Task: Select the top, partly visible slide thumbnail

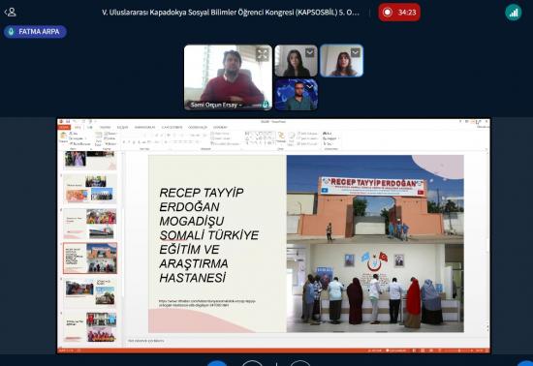Action: (90, 160)
